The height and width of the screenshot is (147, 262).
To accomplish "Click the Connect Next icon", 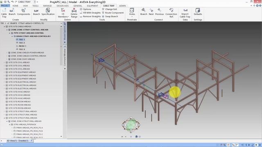I will (151, 12).
